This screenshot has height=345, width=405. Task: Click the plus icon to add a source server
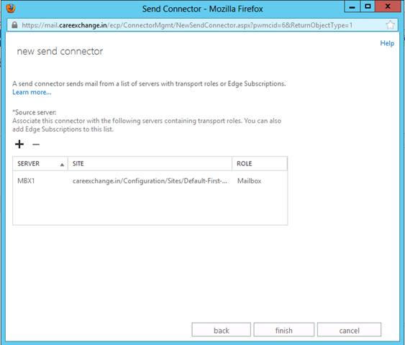[x=19, y=144]
